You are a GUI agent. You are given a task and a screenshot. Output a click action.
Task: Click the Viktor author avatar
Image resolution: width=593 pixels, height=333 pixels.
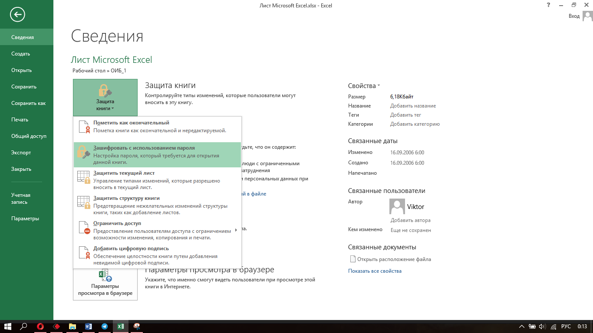(397, 206)
